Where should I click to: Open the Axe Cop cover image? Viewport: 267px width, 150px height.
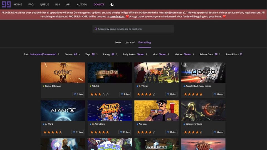(x=157, y=111)
